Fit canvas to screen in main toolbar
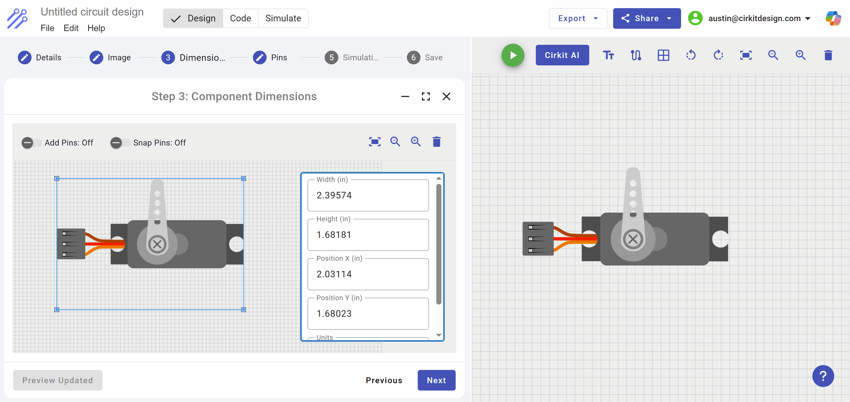Image resolution: width=850 pixels, height=402 pixels. tap(746, 55)
